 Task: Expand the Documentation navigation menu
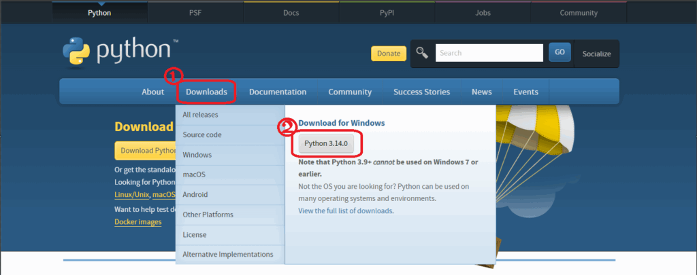pos(277,92)
